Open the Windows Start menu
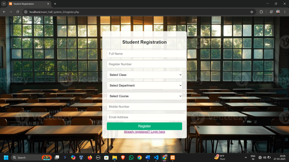289x162 pixels. (x=6, y=158)
